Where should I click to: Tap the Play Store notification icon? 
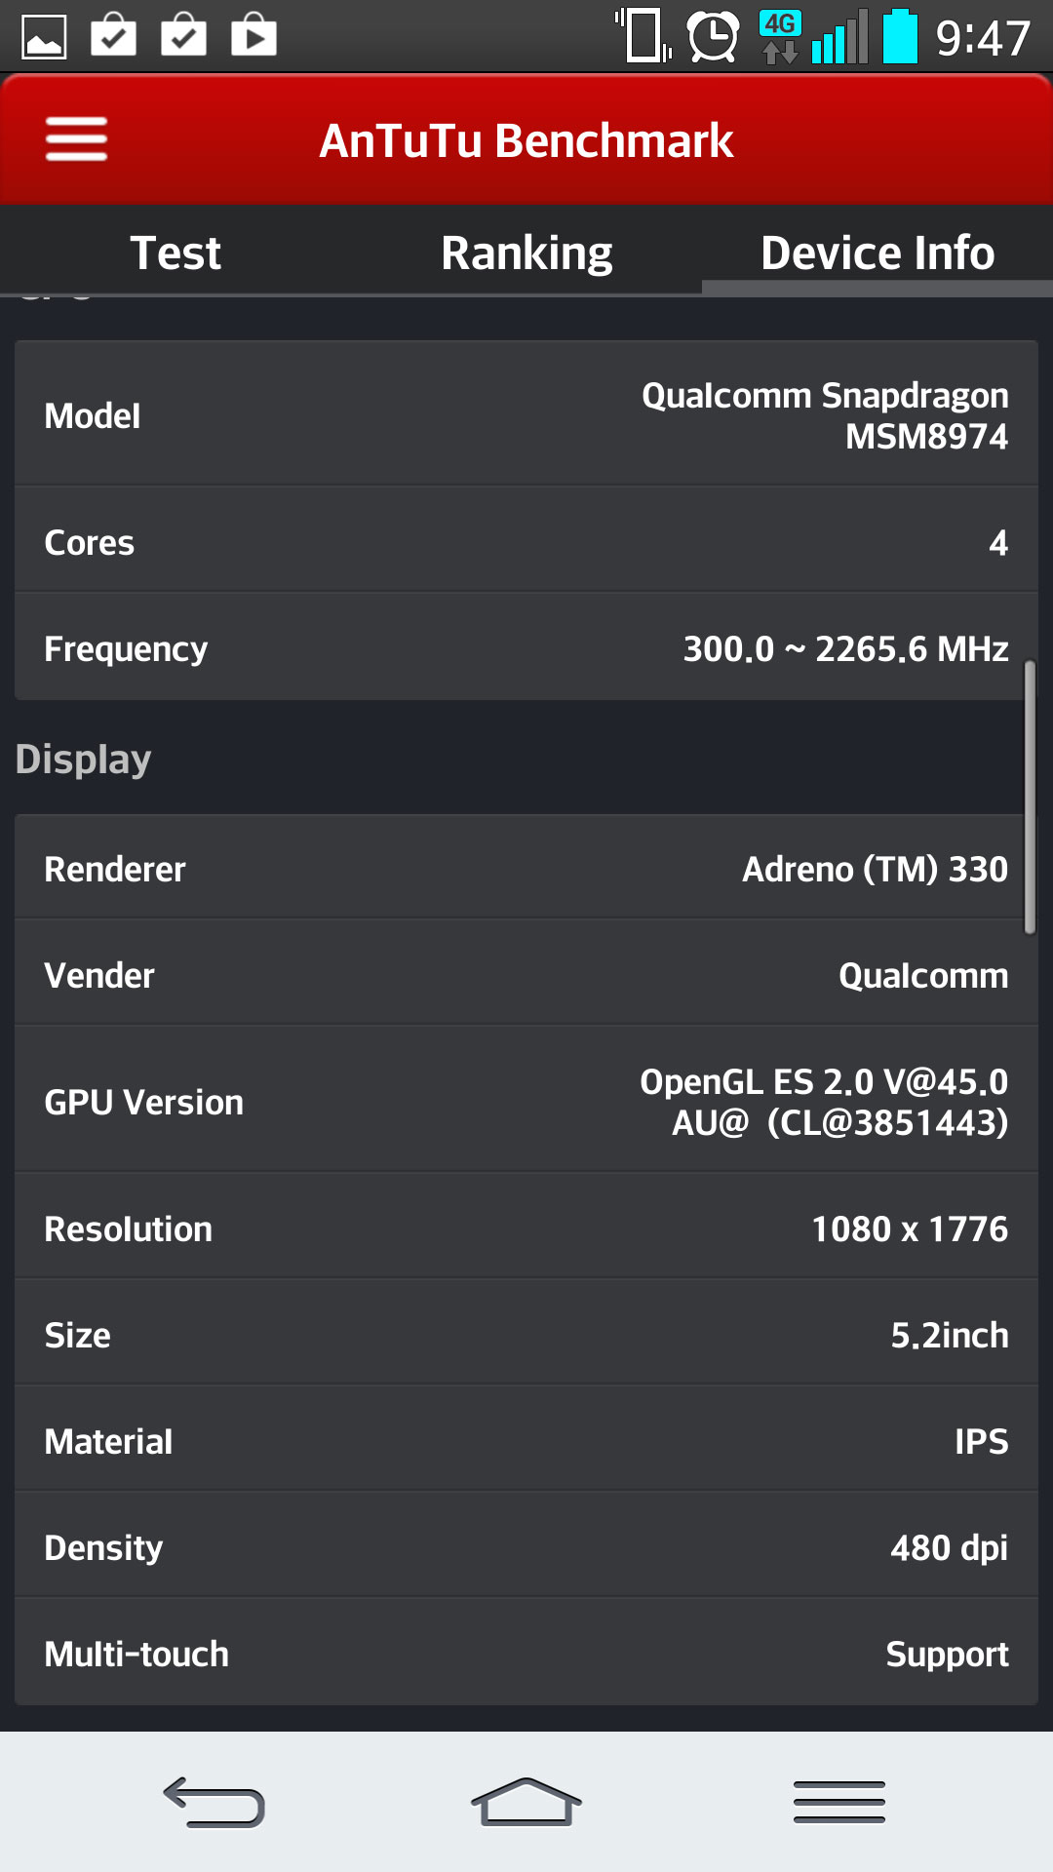click(x=253, y=37)
